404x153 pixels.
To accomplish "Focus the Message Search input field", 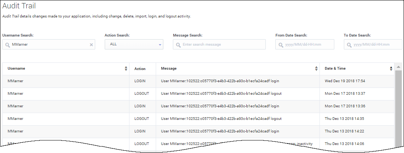I will 223,45.
